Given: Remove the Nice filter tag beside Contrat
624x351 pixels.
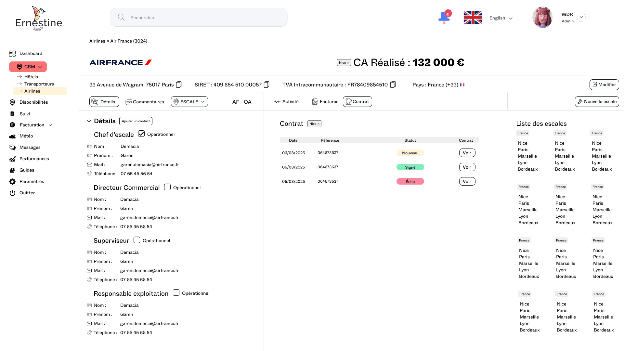Looking at the screenshot, I should pos(318,124).
